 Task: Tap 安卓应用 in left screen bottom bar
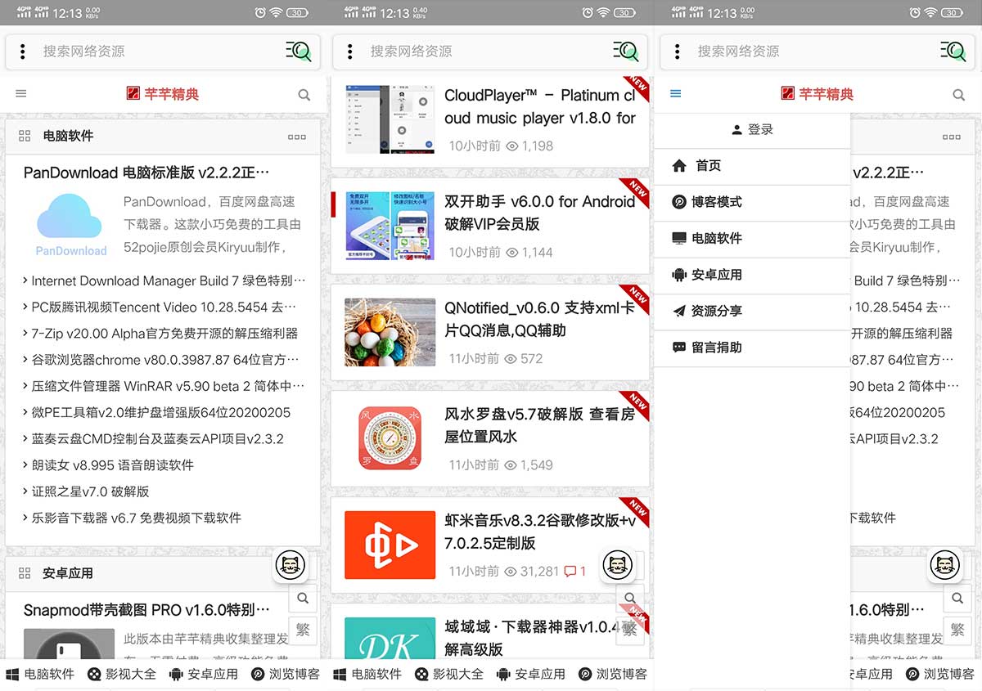pyautogui.click(x=204, y=675)
